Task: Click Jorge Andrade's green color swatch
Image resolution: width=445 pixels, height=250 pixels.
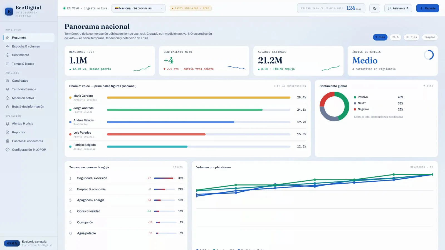Action: pyautogui.click(x=70, y=110)
